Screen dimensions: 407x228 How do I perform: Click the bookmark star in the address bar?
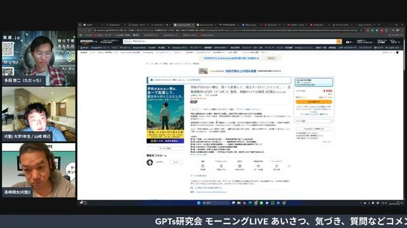point(361,30)
